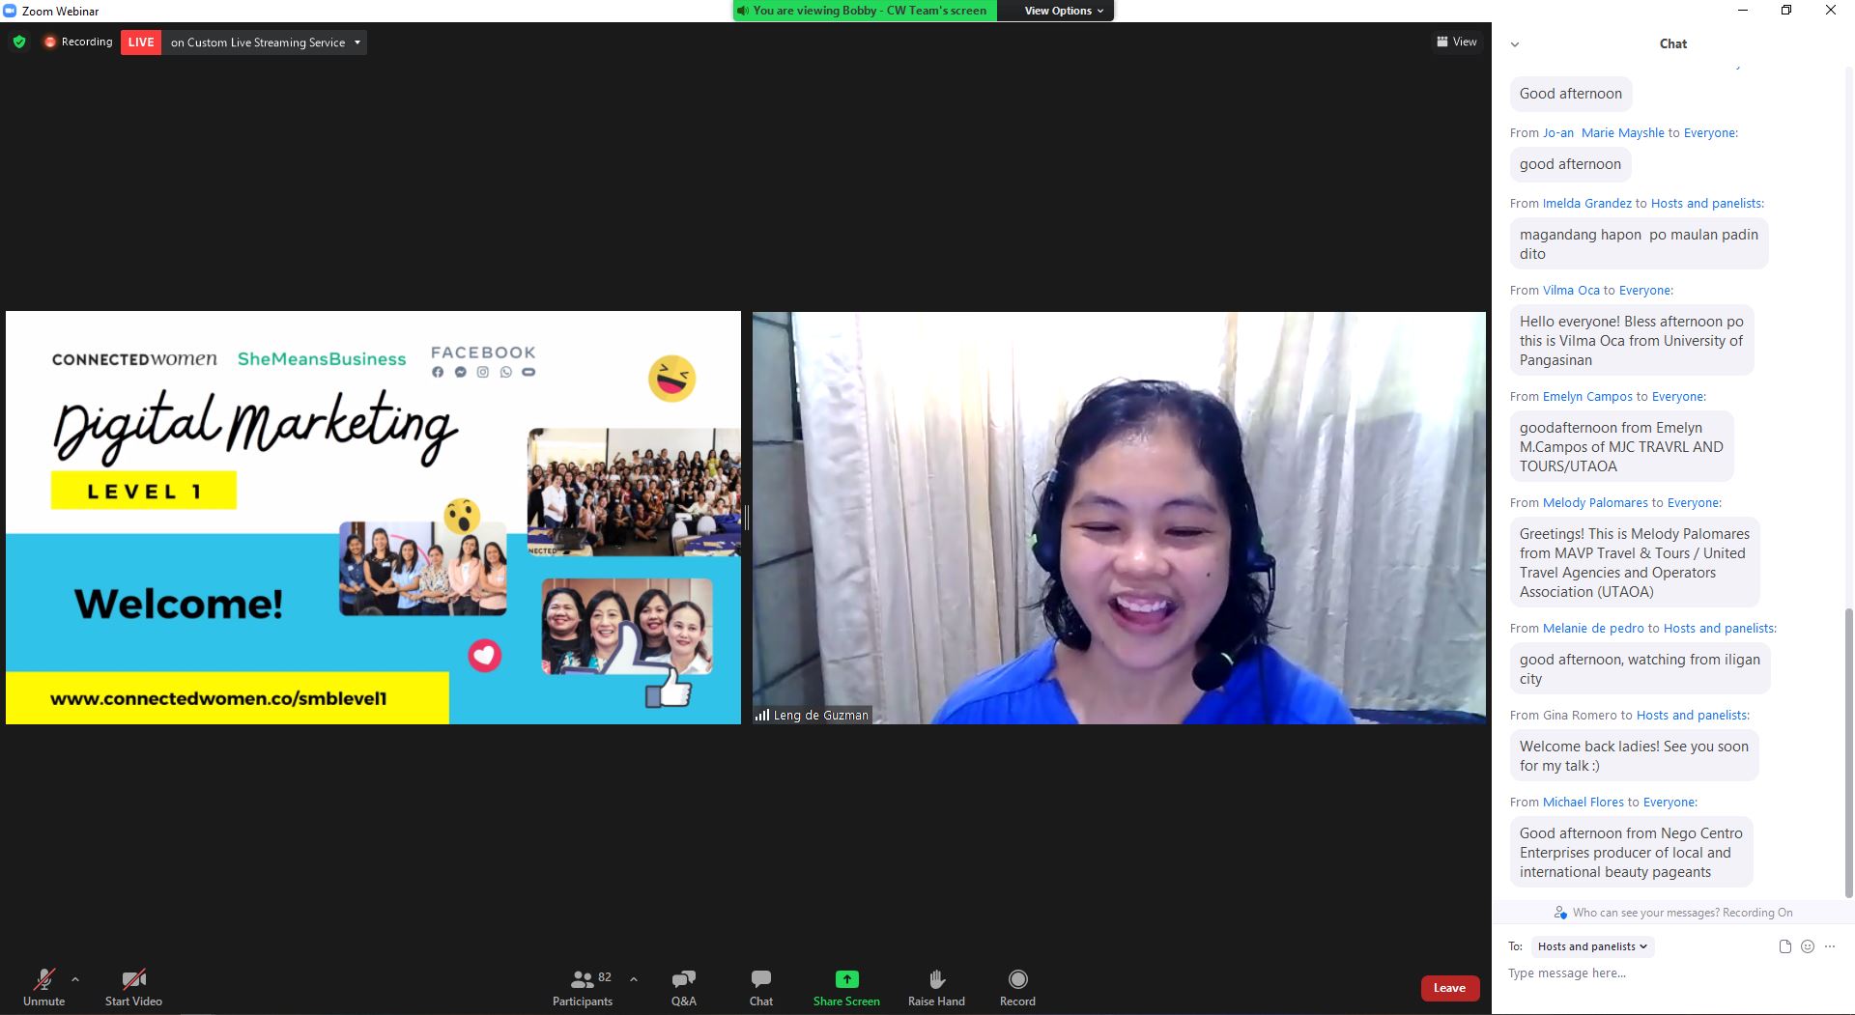Click the Zoom Webinar app icon in title bar

pos(10,11)
